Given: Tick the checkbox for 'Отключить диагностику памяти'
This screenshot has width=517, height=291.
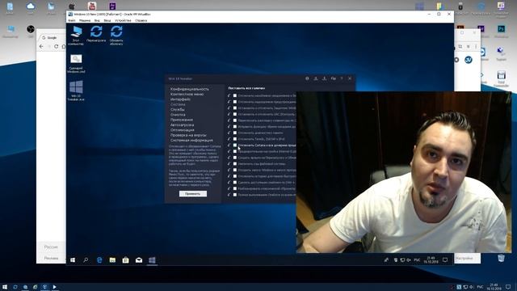Looking at the screenshot, I should [x=235, y=133].
